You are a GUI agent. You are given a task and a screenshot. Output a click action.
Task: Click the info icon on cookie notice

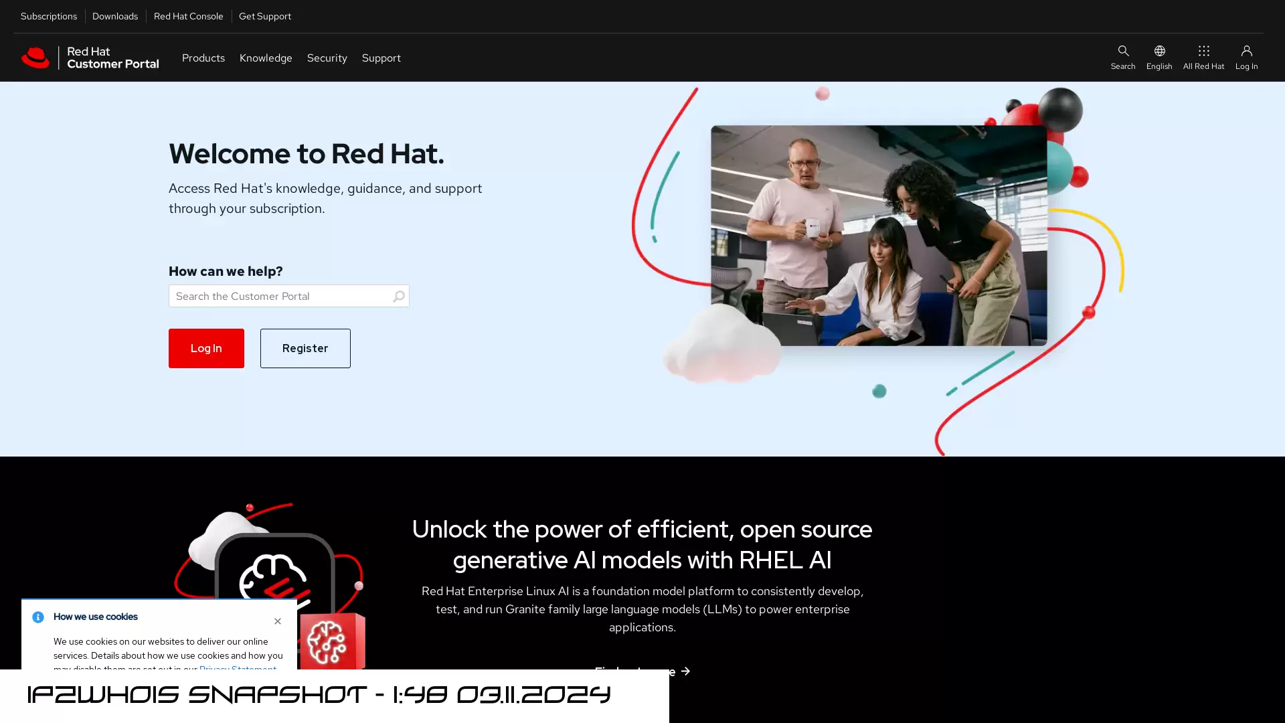[38, 617]
